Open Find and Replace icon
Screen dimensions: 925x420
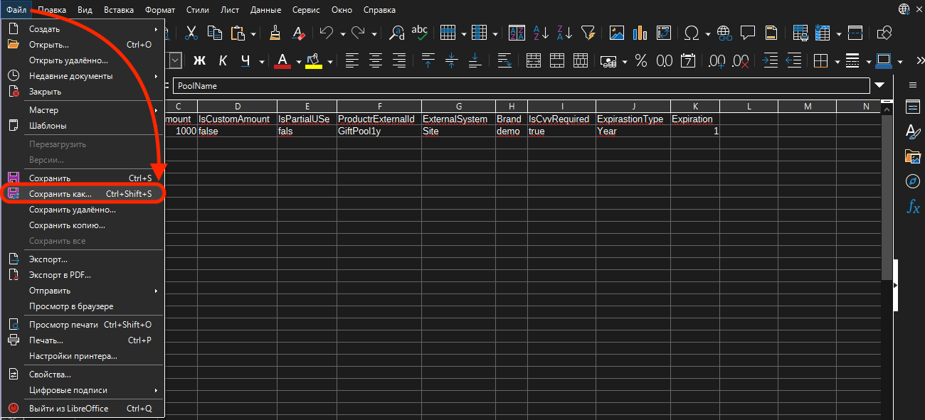point(397,33)
